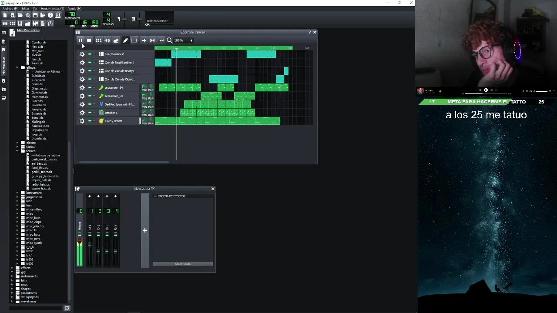Expand the electro folder
Image resolution: width=557 pixels, height=313 pixels.
tap(17, 143)
